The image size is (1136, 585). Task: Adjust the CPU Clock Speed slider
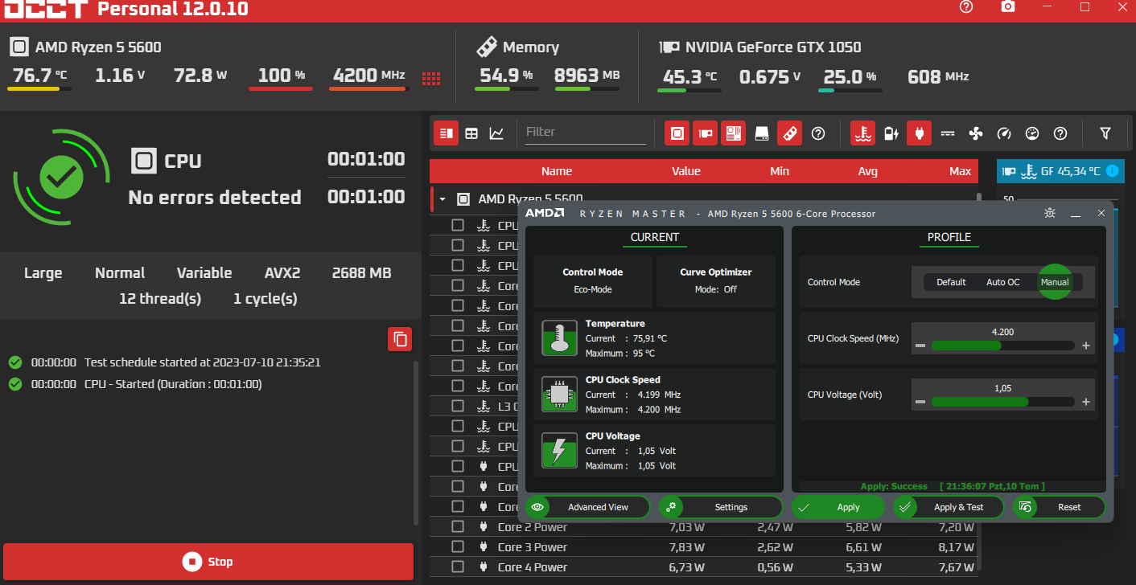(1002, 346)
